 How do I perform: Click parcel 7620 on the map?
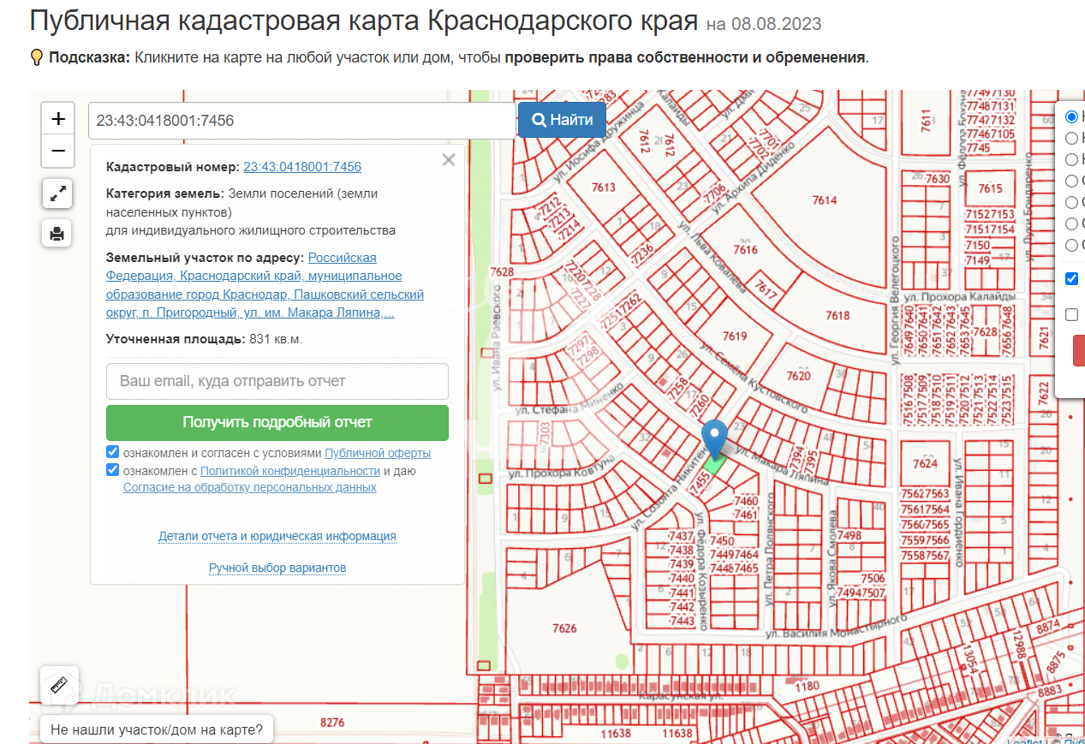[798, 376]
